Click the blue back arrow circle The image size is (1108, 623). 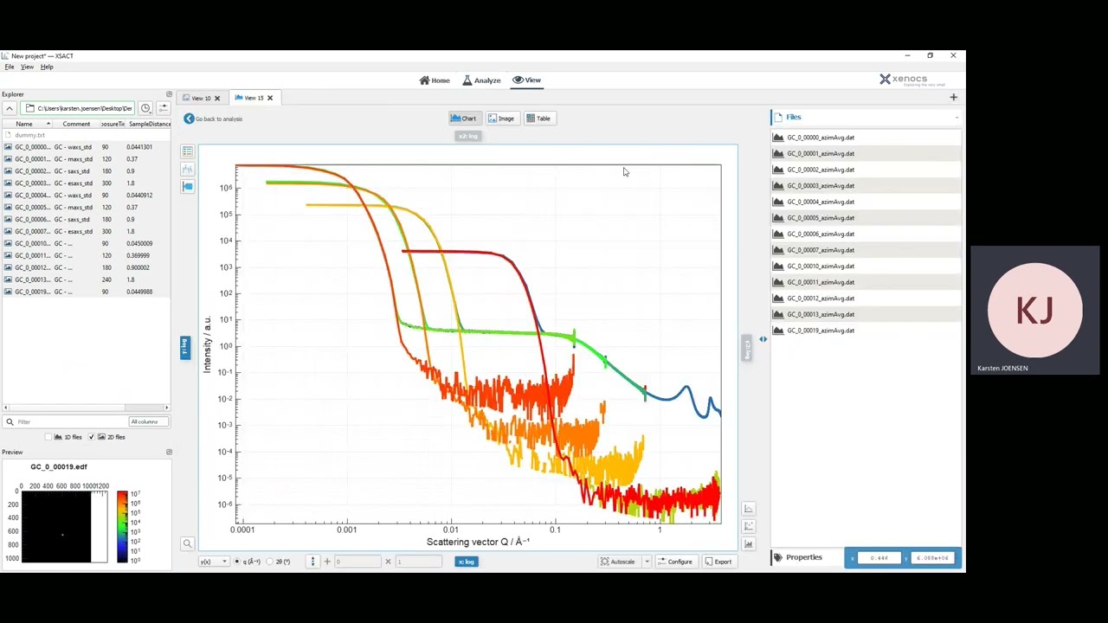(189, 119)
